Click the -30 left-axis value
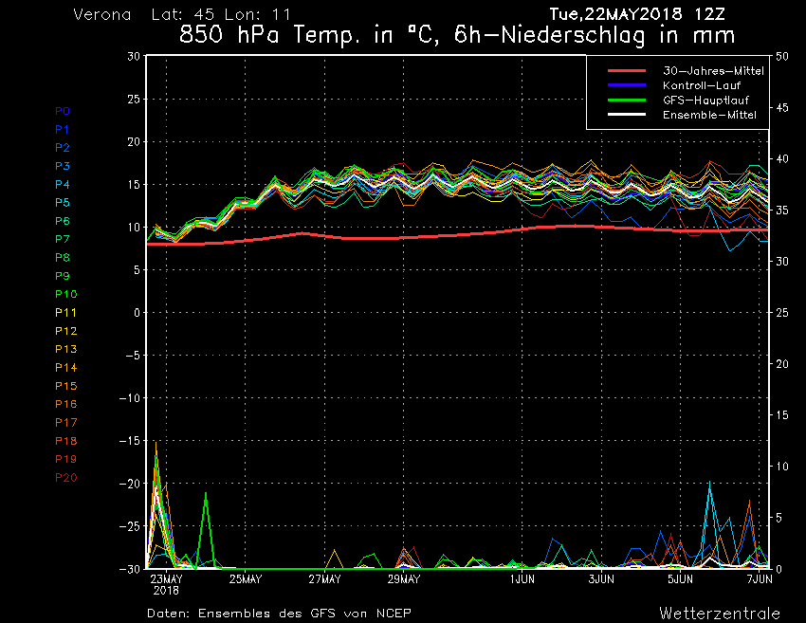The image size is (806, 623). pyautogui.click(x=130, y=569)
